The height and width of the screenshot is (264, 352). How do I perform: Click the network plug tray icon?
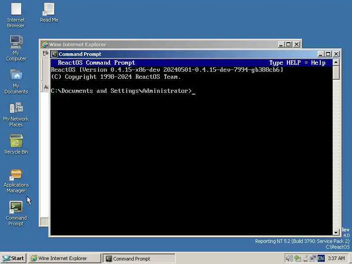[x=305, y=258]
